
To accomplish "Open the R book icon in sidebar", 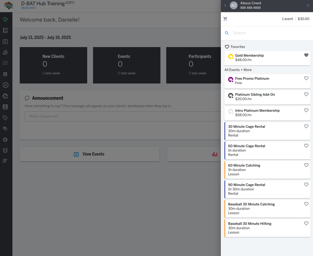I will [5, 107].
